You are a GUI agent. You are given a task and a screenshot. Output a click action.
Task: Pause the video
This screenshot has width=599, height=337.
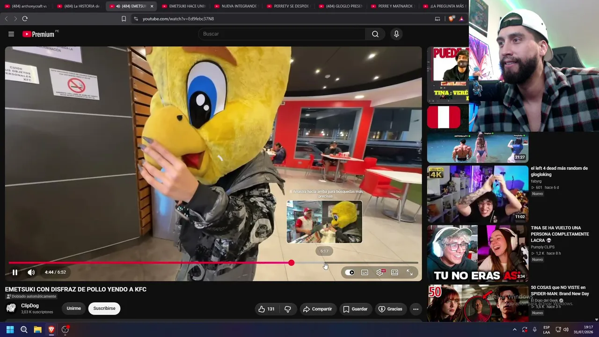coord(15,272)
